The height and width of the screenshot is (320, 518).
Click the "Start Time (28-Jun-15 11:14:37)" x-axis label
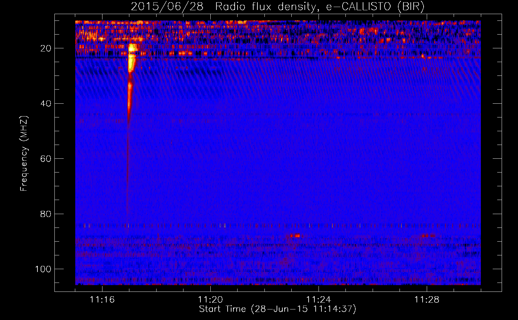[278, 309]
